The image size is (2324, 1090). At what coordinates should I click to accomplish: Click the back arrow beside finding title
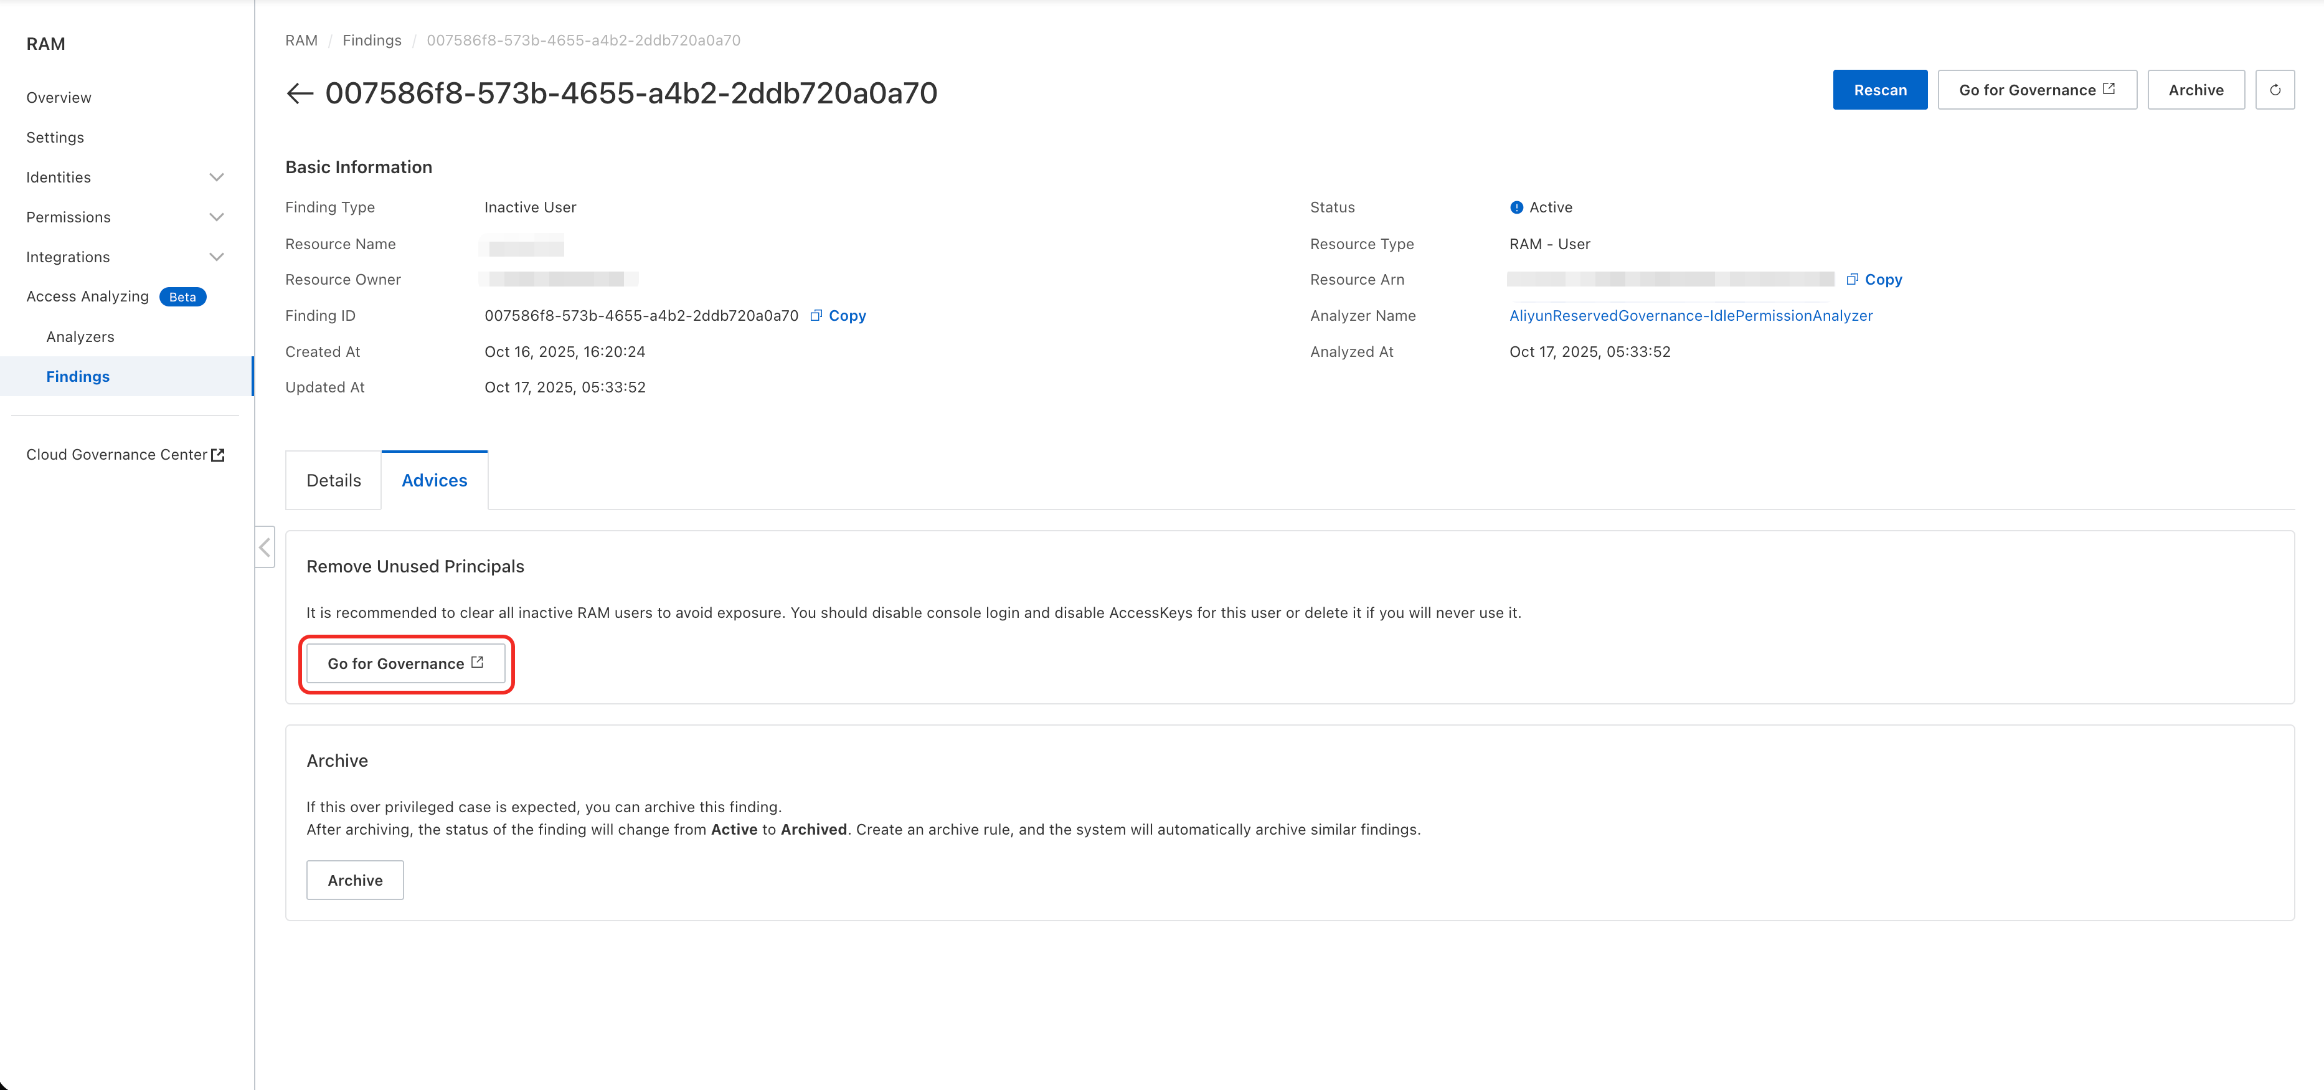coord(299,93)
